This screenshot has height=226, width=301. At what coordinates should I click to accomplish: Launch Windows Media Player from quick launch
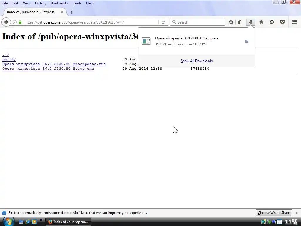click(x=34, y=222)
